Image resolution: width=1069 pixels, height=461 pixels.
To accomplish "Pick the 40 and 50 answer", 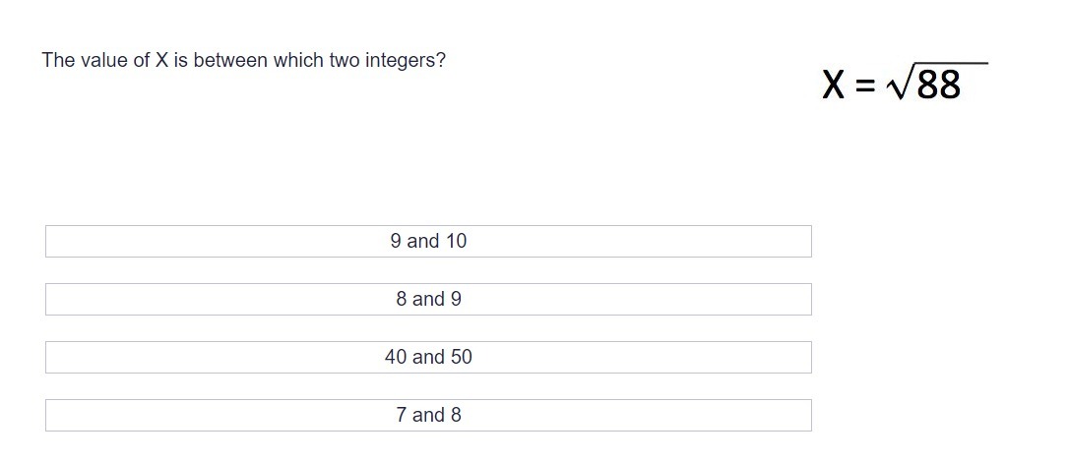I will tap(428, 357).
